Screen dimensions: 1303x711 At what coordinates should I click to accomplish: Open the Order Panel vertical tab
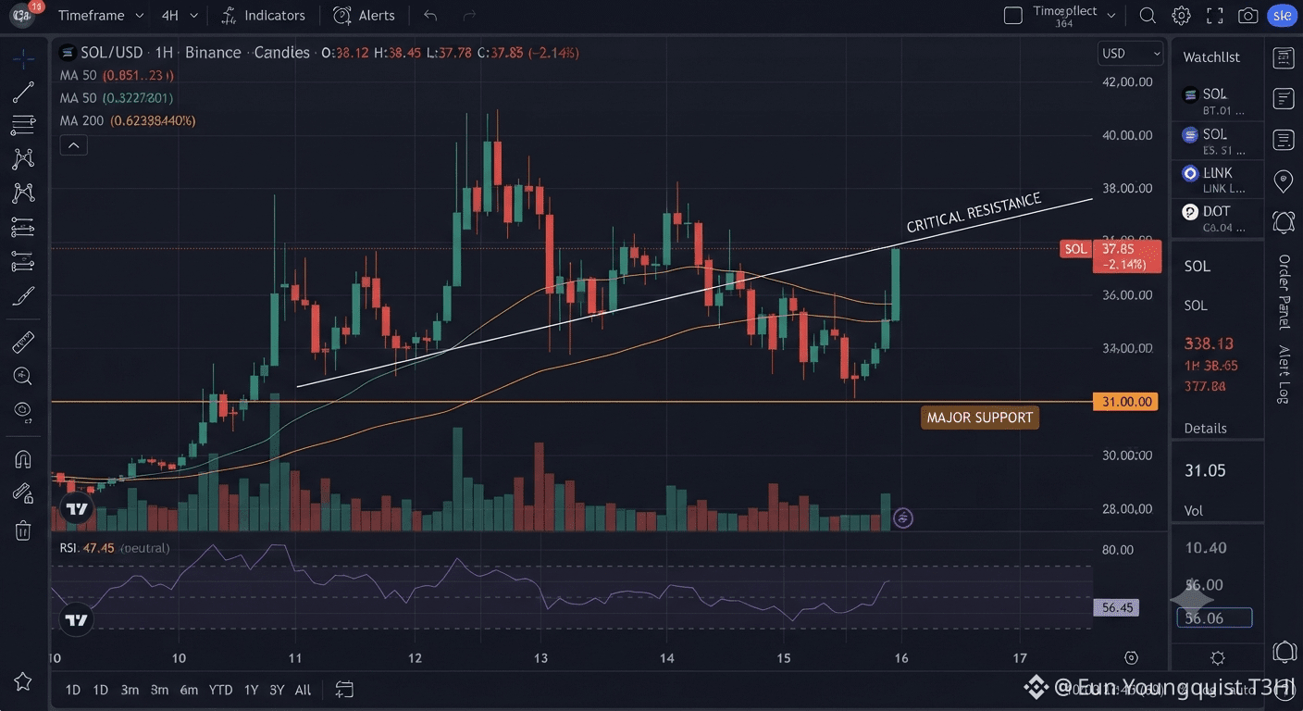[x=1284, y=292]
